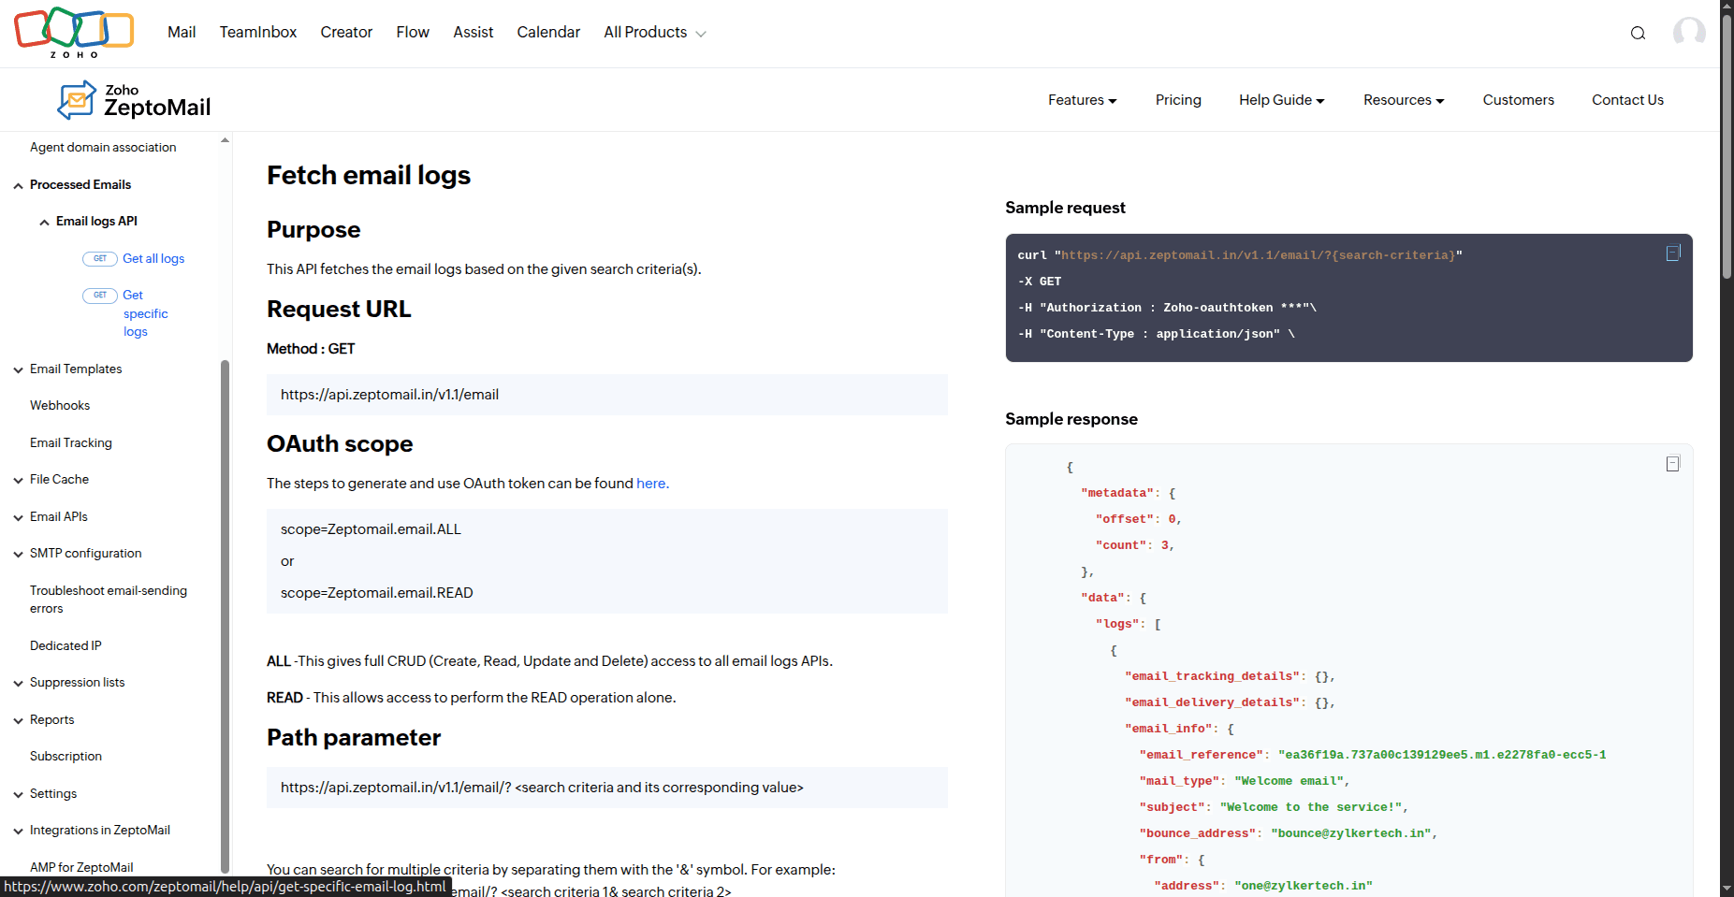Open TeamInbox from top navigation
This screenshot has width=1734, height=897.
[x=257, y=33]
